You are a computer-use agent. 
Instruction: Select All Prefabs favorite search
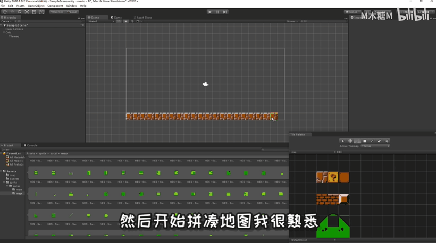(15, 164)
